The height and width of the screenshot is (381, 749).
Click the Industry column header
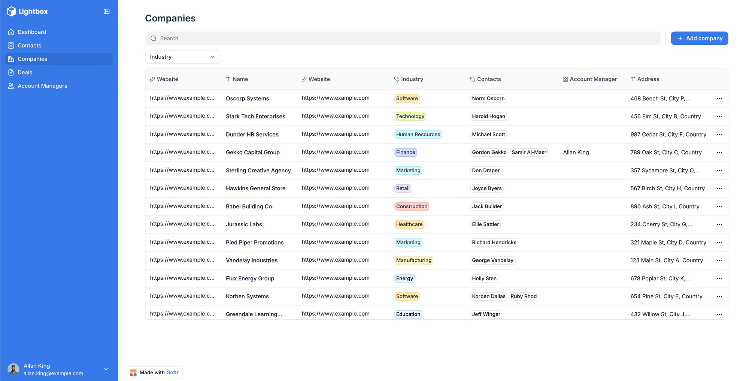point(409,79)
